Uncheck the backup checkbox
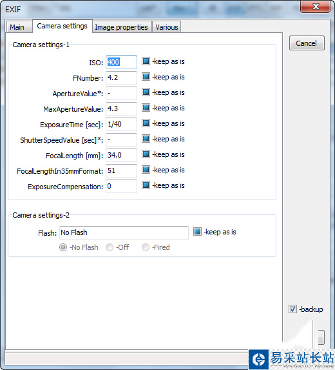 pos(292,309)
